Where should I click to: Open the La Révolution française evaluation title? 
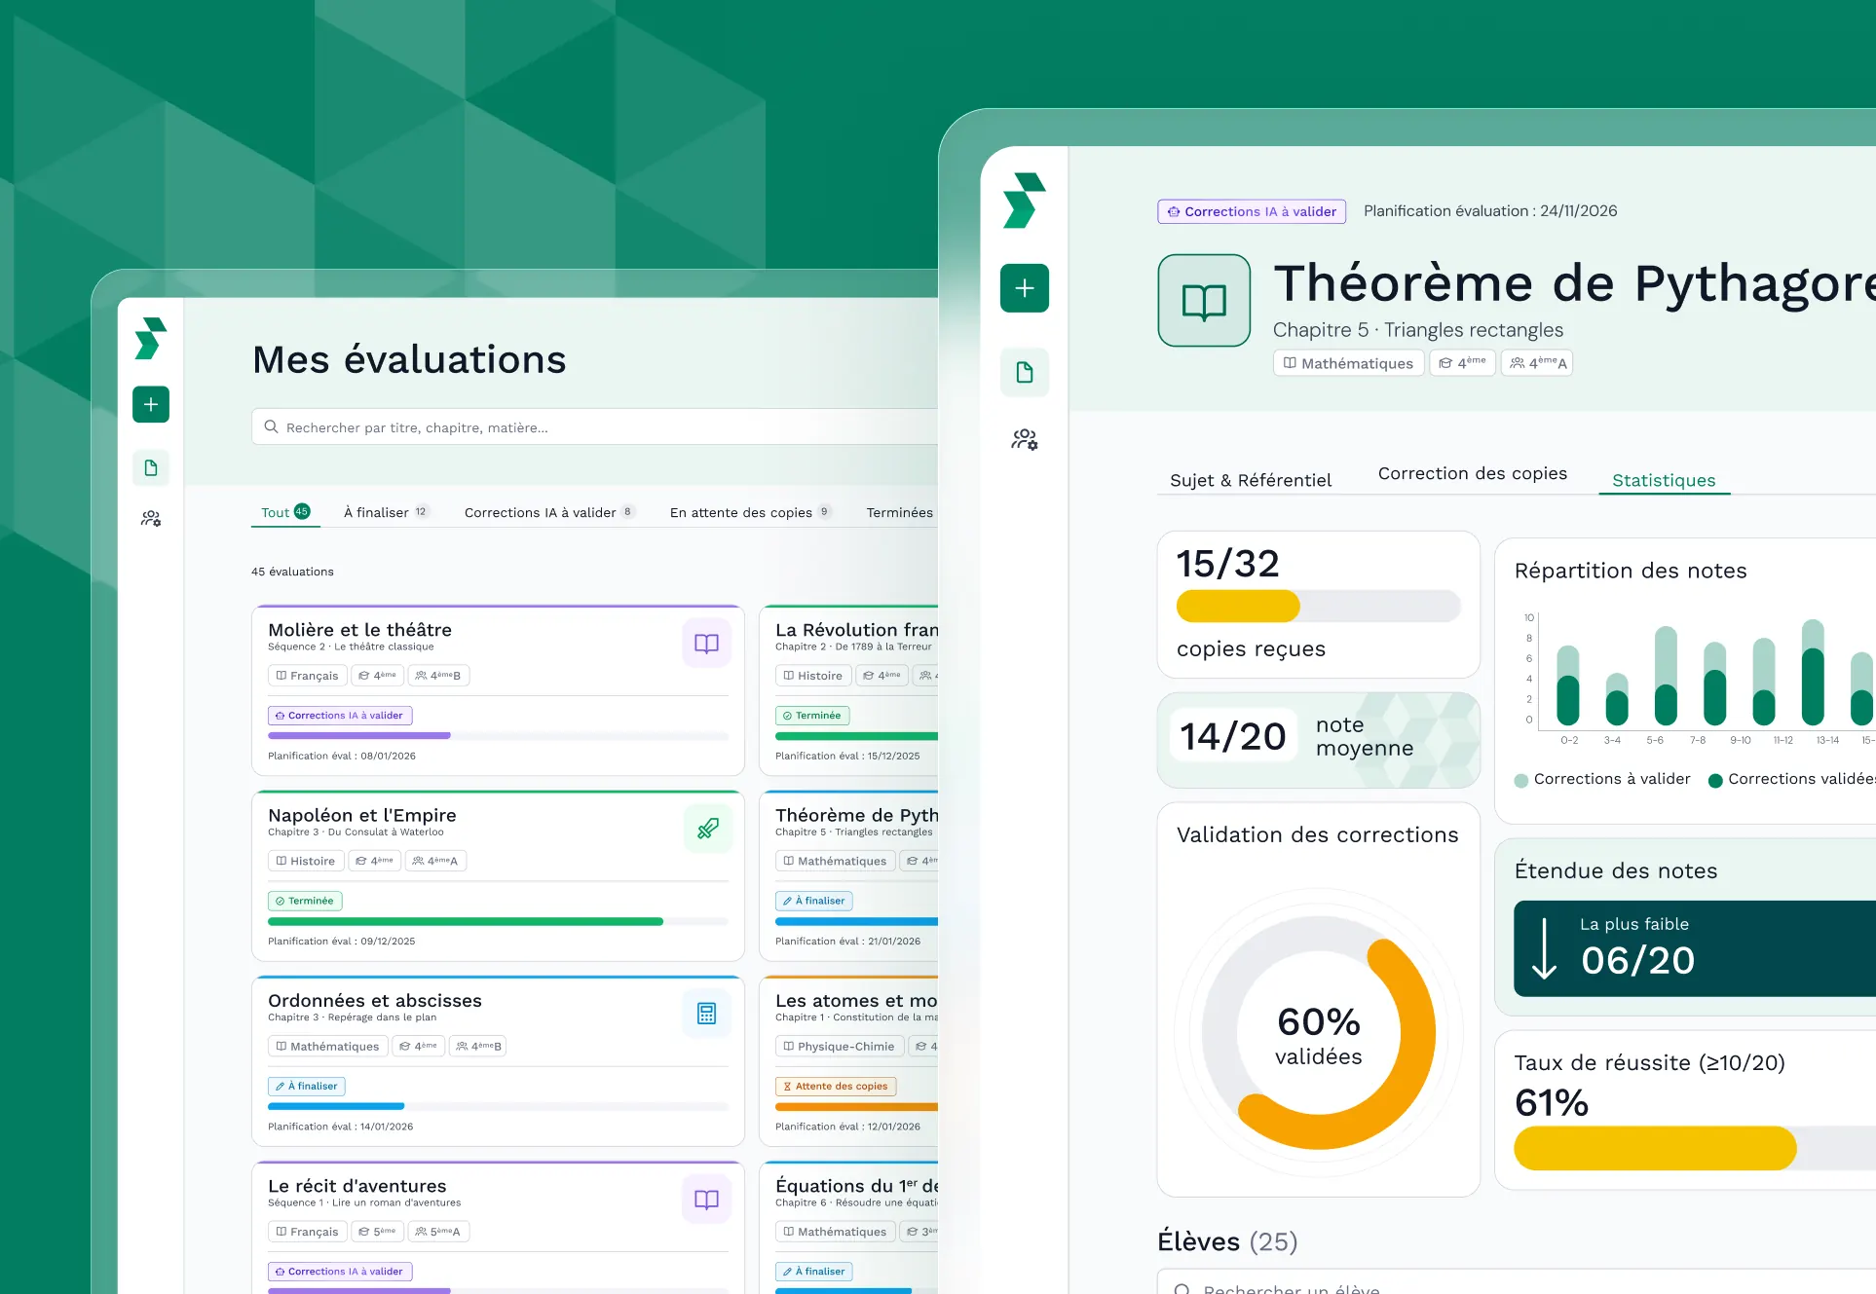856,630
